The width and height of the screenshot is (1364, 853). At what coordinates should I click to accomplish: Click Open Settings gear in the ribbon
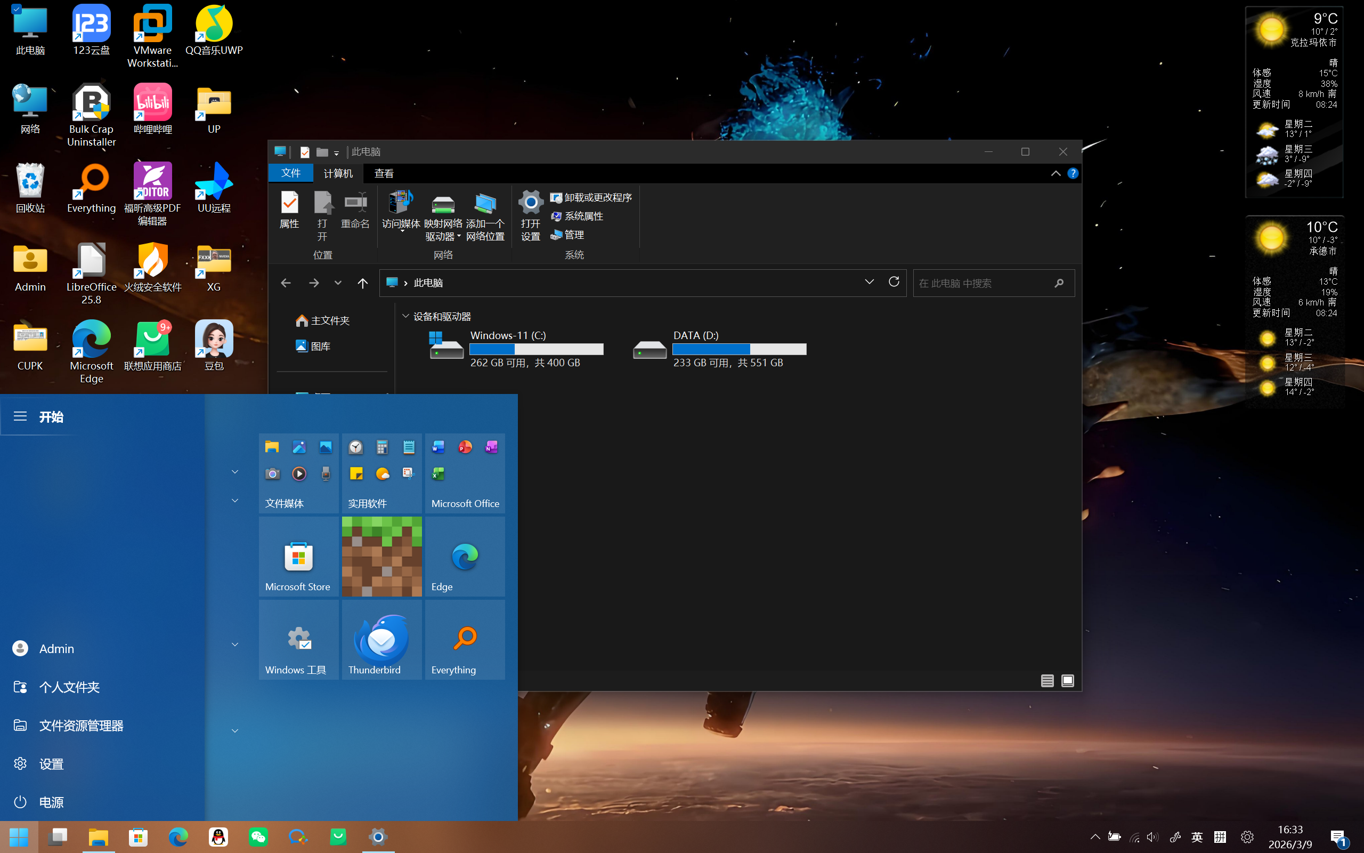(530, 216)
